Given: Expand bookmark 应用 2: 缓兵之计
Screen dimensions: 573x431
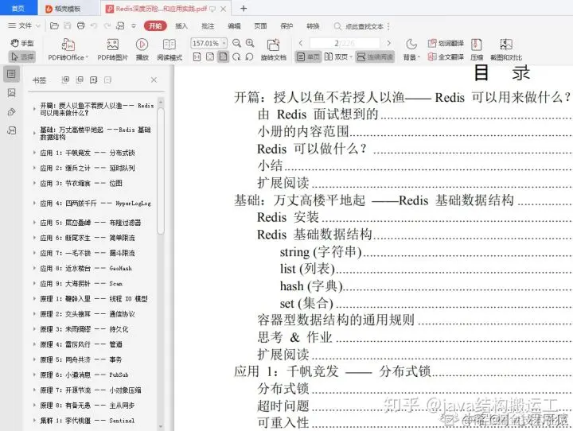Looking at the screenshot, I should coord(34,168).
